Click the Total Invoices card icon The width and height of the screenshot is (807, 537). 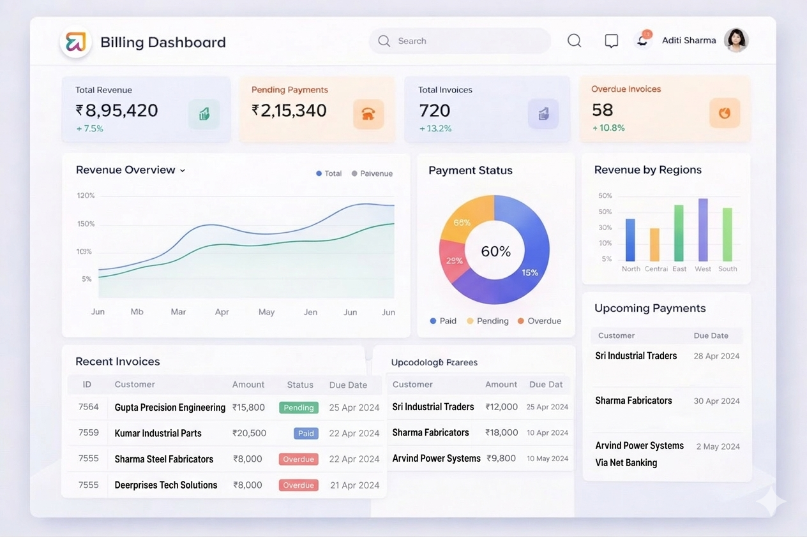tap(543, 114)
